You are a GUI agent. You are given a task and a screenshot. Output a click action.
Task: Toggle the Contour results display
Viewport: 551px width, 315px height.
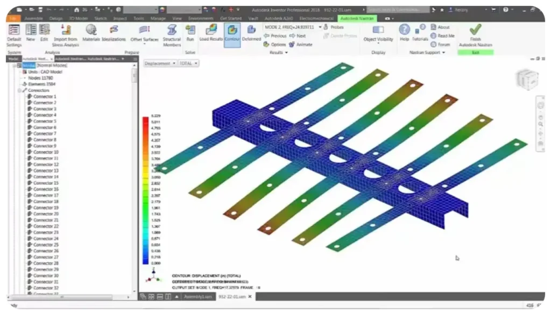[x=232, y=35]
